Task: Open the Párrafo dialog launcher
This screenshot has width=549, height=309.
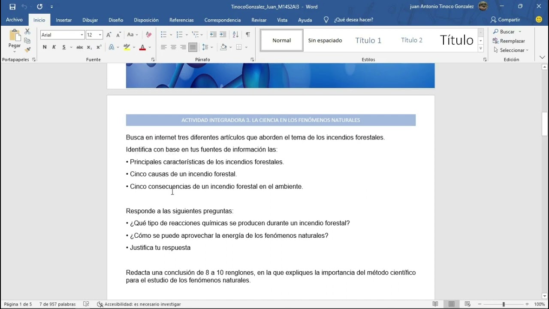Action: pyautogui.click(x=252, y=60)
